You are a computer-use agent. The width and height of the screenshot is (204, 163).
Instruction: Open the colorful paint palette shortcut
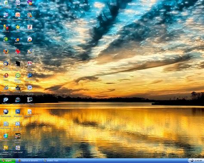coord(30,15)
